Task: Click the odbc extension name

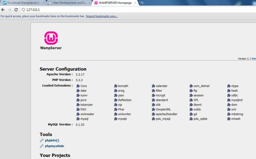Action: point(234,95)
